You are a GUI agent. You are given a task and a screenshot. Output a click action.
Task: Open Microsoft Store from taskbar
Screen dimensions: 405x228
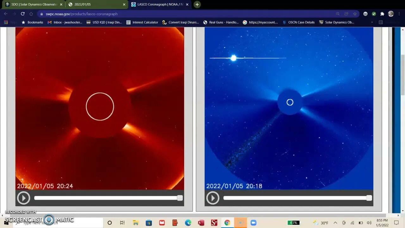(x=149, y=223)
